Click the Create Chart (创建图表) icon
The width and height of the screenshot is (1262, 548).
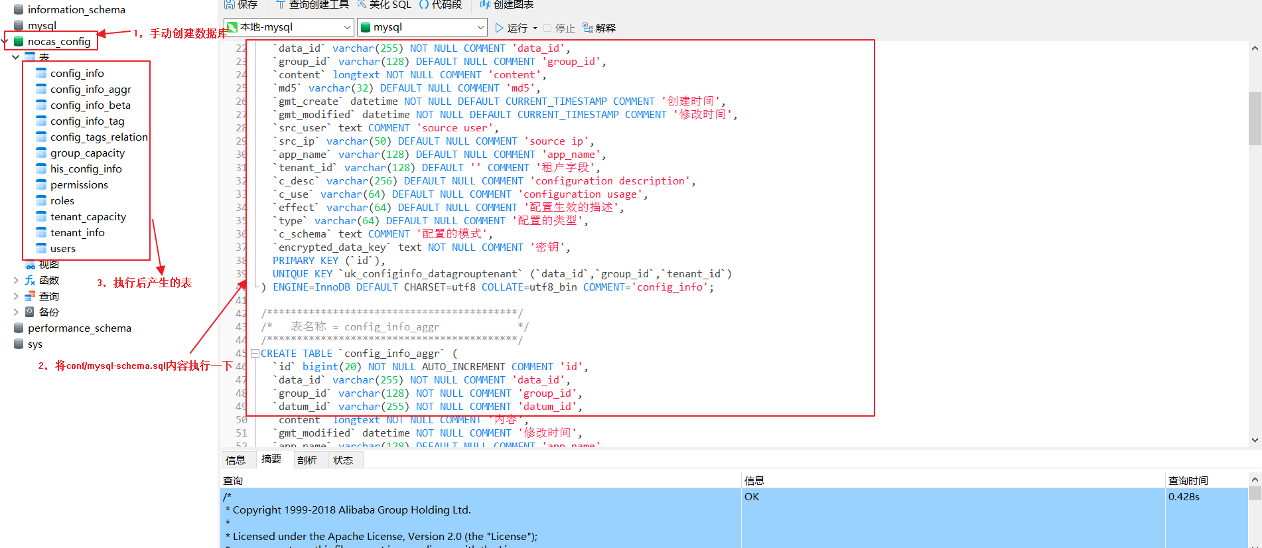[x=485, y=5]
